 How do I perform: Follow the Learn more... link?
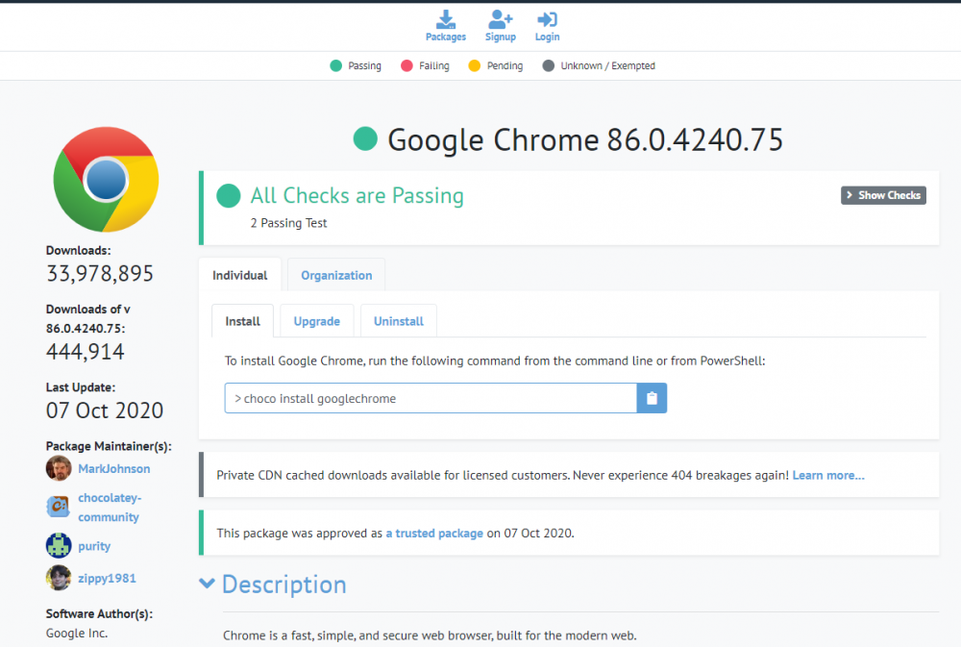[x=828, y=475]
